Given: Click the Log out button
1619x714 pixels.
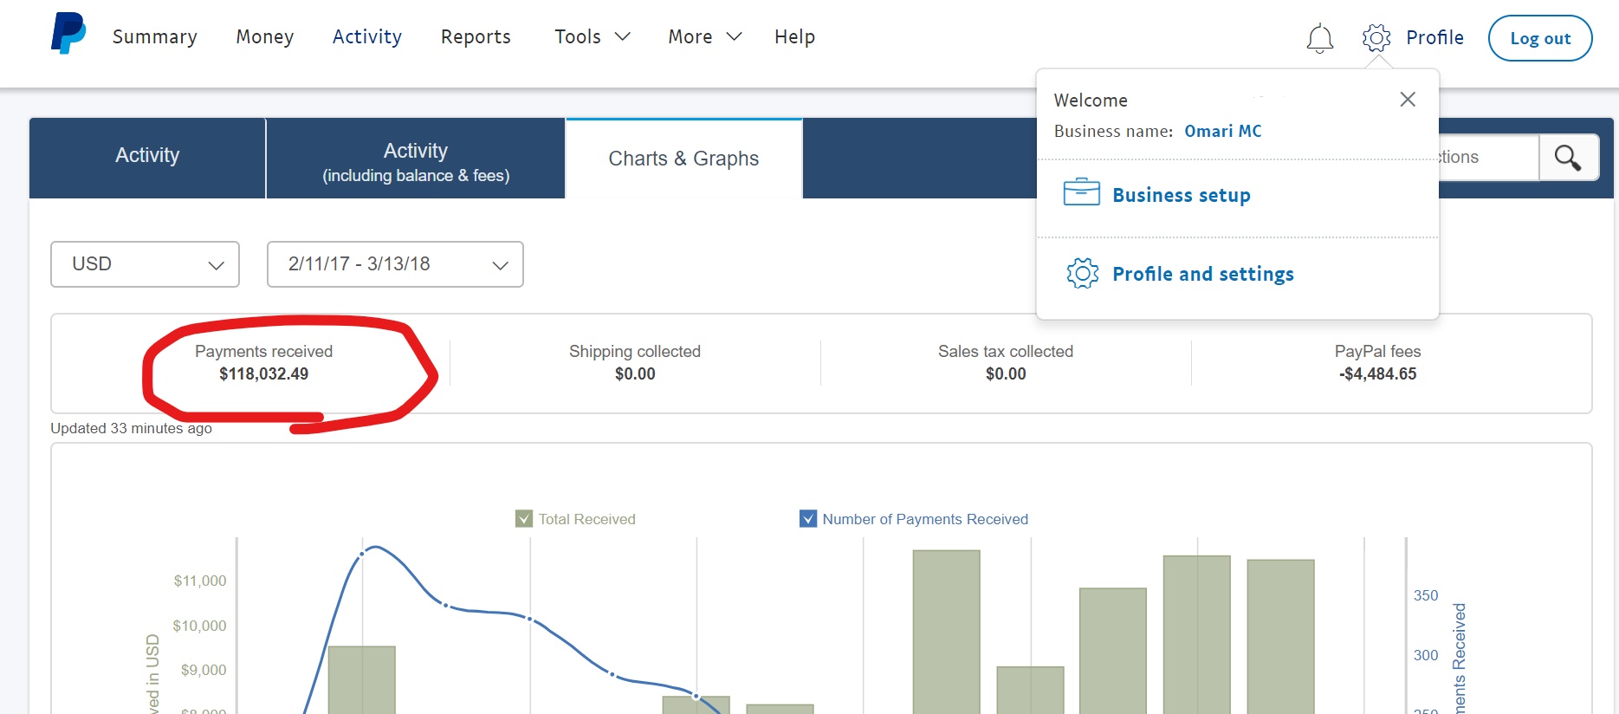Looking at the screenshot, I should coord(1540,38).
